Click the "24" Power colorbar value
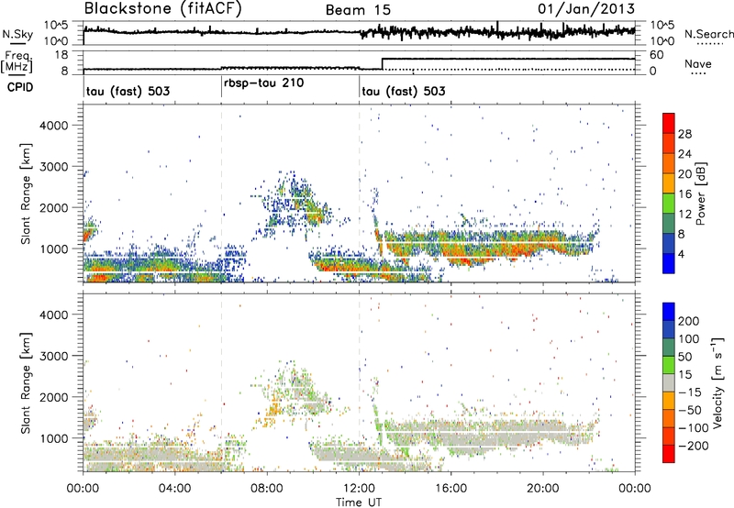This screenshot has height=508, width=734. [684, 154]
